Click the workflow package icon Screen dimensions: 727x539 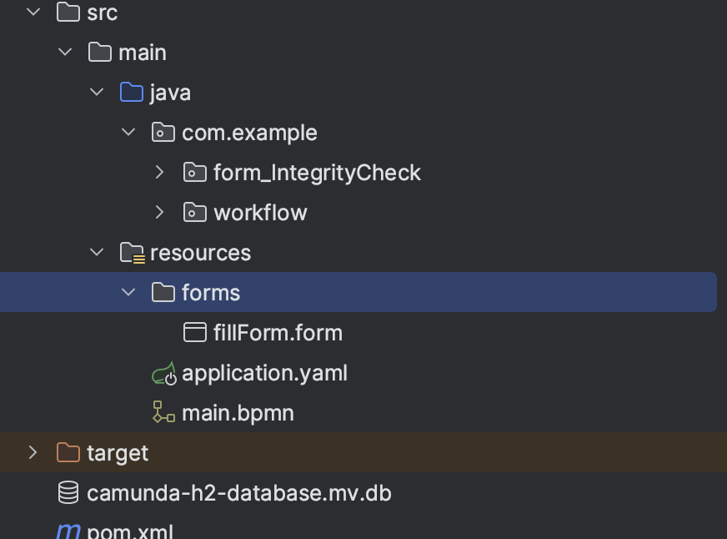point(194,213)
